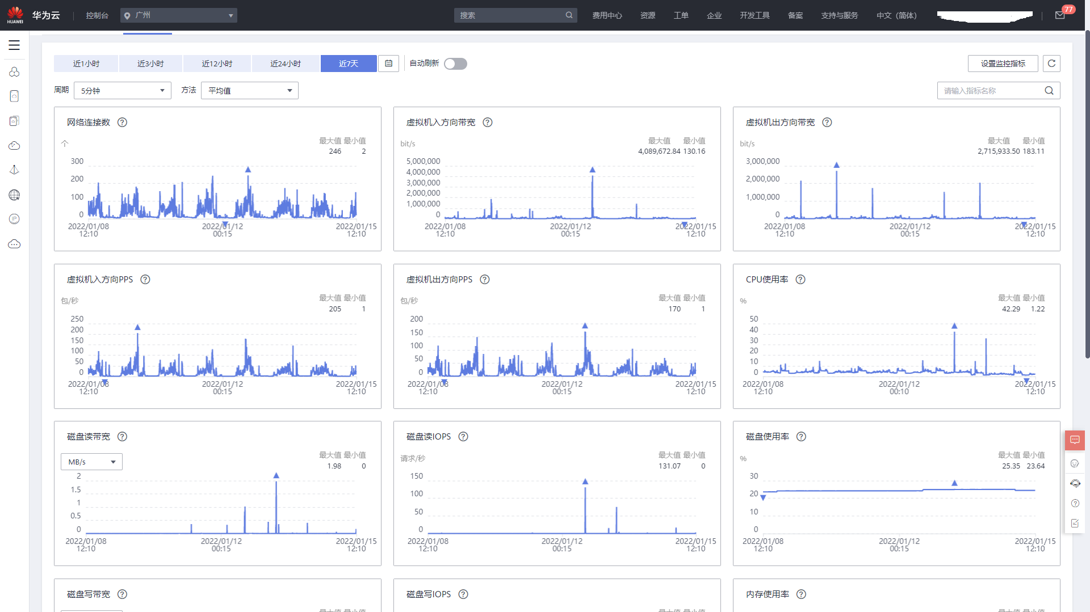
Task: Toggle the 自动刷新 switch
Action: point(455,64)
